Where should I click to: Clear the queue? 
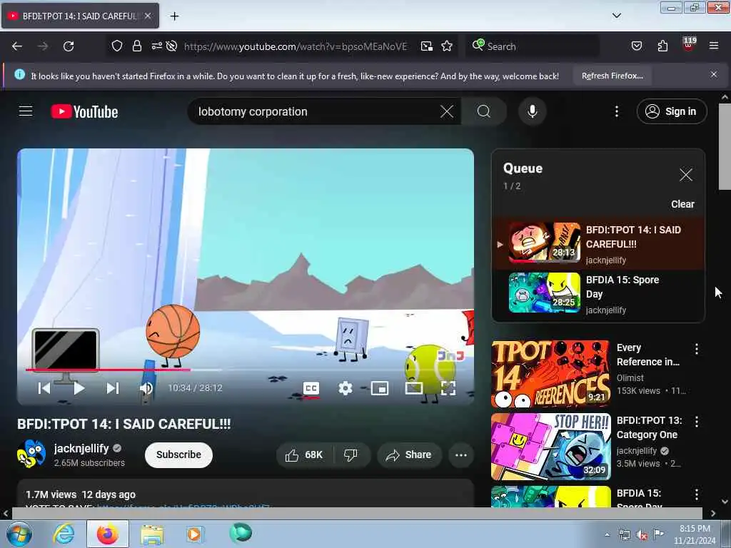[x=682, y=204]
